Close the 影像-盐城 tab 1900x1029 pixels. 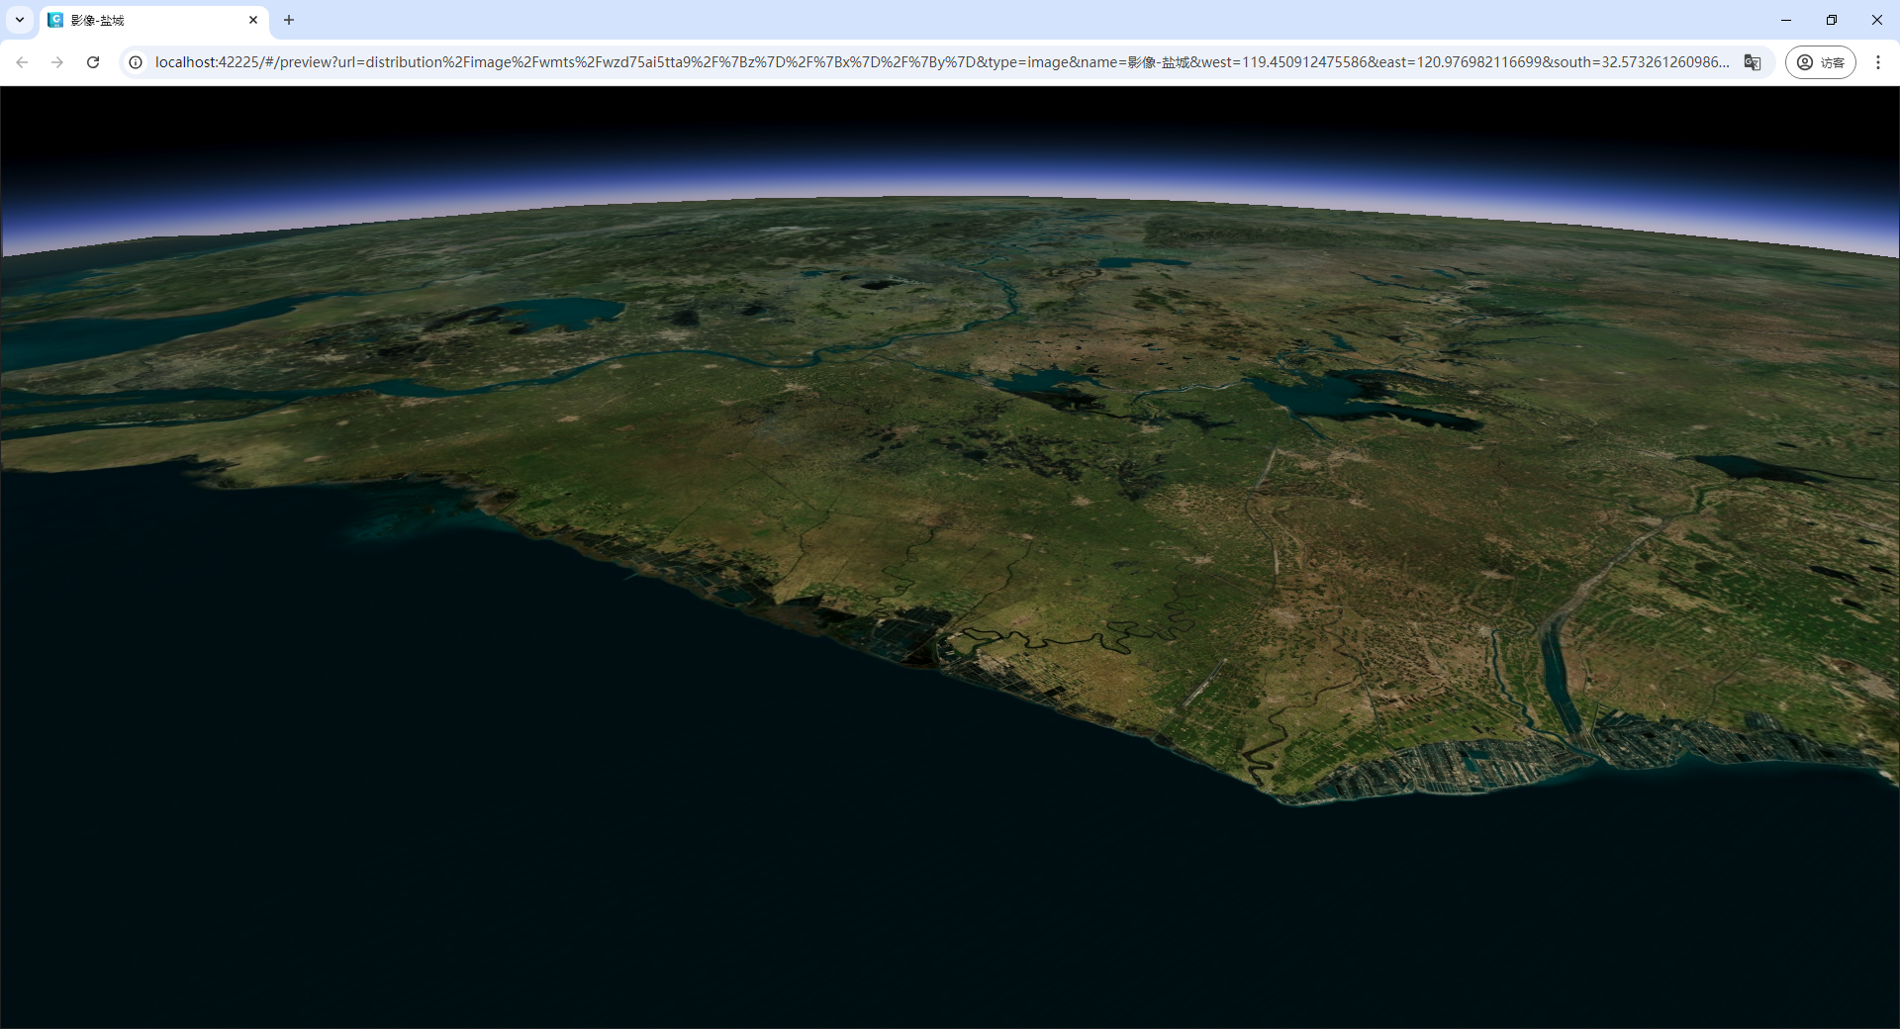pyautogui.click(x=253, y=20)
